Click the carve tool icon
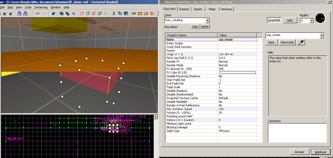The height and width of the screenshot is (158, 333). (x=53, y=14)
